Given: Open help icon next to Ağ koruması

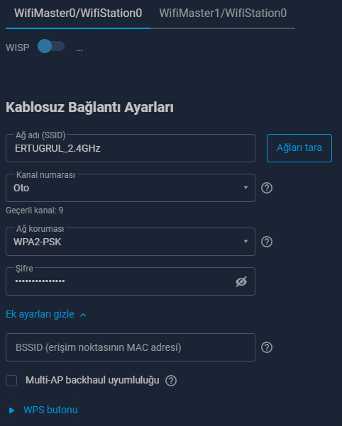Looking at the screenshot, I should pyautogui.click(x=267, y=242).
